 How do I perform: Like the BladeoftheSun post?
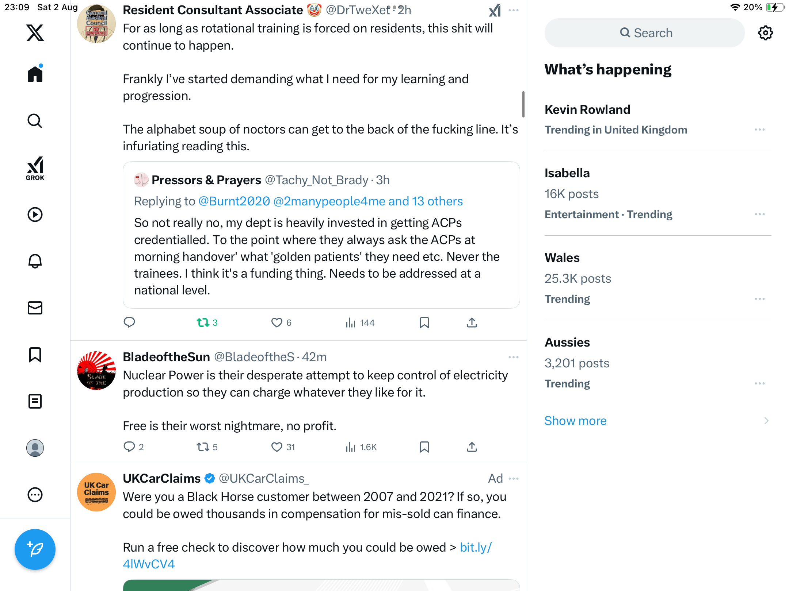(277, 447)
